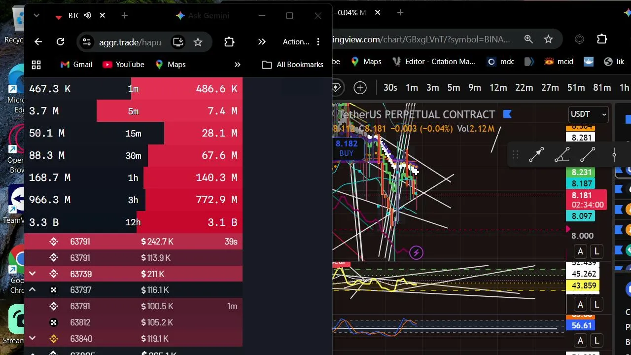Open Editor - Citation Ma... bookmark
Viewport: 631px width, 355px height.
coord(433,62)
